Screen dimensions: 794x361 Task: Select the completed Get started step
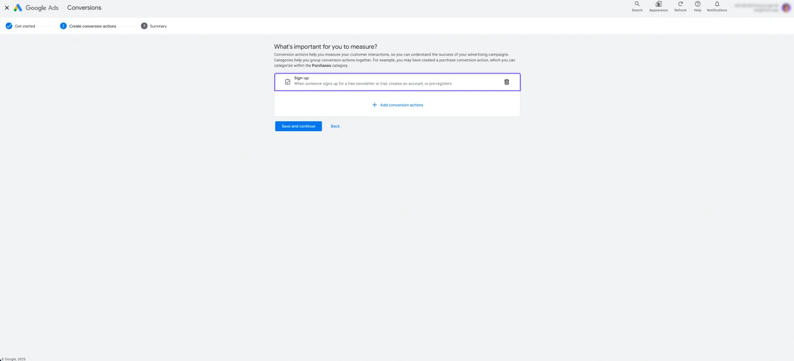pos(20,25)
